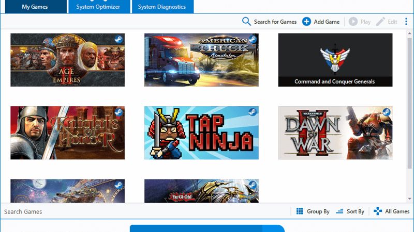Focus the Search Games input field

pos(145,211)
